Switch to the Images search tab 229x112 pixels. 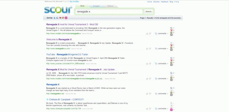pyautogui.click(x=96, y=6)
